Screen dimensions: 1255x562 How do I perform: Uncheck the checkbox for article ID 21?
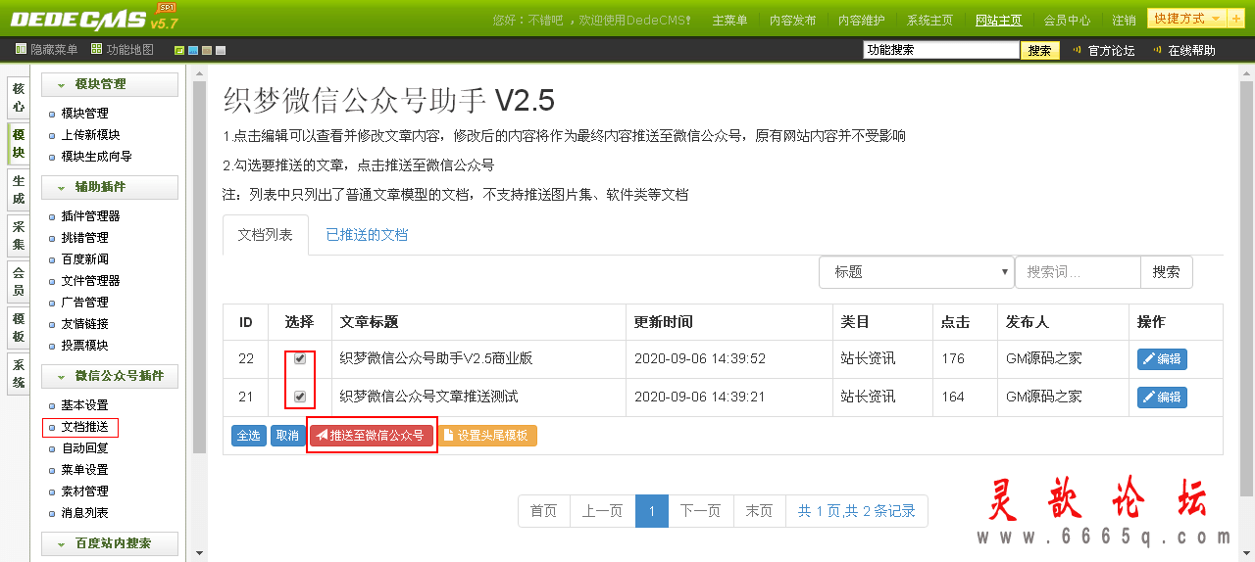pos(300,397)
